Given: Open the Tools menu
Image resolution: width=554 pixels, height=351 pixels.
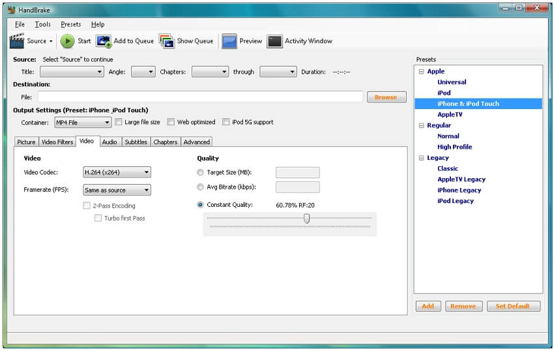Looking at the screenshot, I should click(x=43, y=24).
